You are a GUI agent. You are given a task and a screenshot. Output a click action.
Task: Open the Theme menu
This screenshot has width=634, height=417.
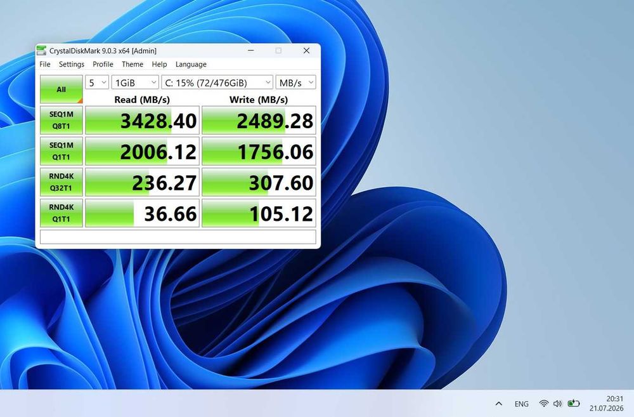tap(133, 64)
